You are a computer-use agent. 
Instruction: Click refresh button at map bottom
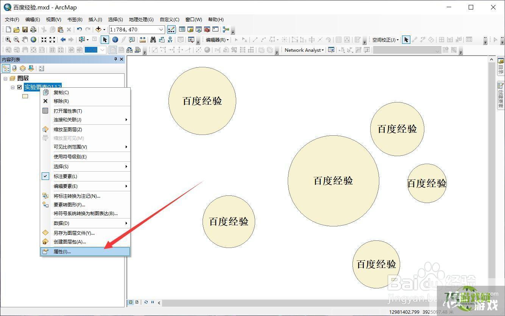coord(146,302)
